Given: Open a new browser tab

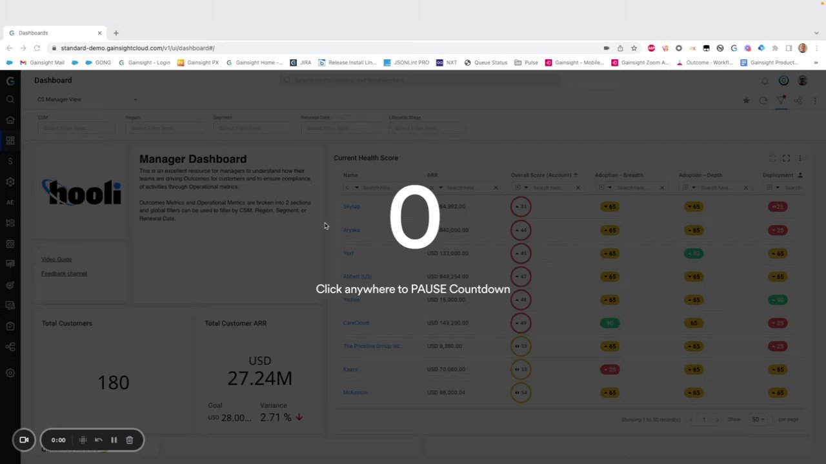Looking at the screenshot, I should [116, 33].
